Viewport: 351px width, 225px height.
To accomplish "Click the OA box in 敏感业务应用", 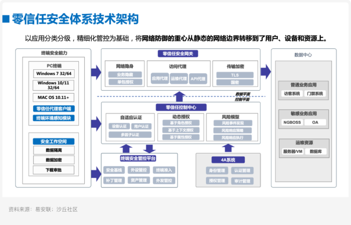I will tap(315, 122).
